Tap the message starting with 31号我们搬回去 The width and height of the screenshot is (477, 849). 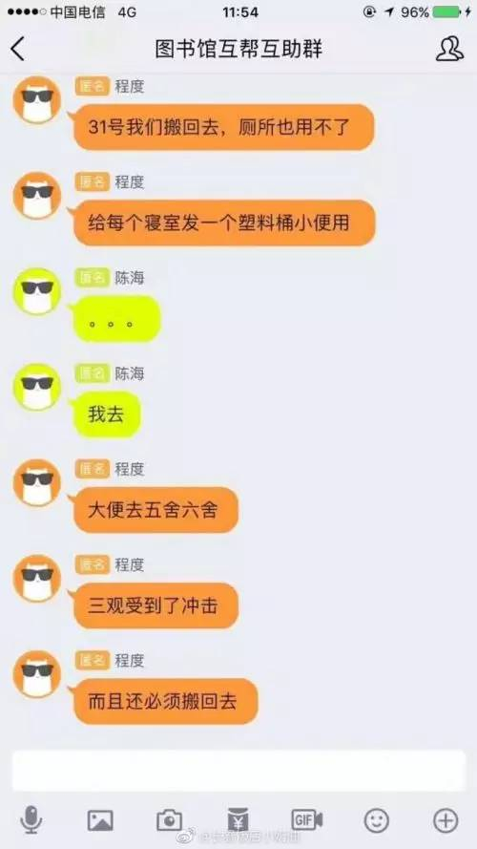(x=224, y=127)
